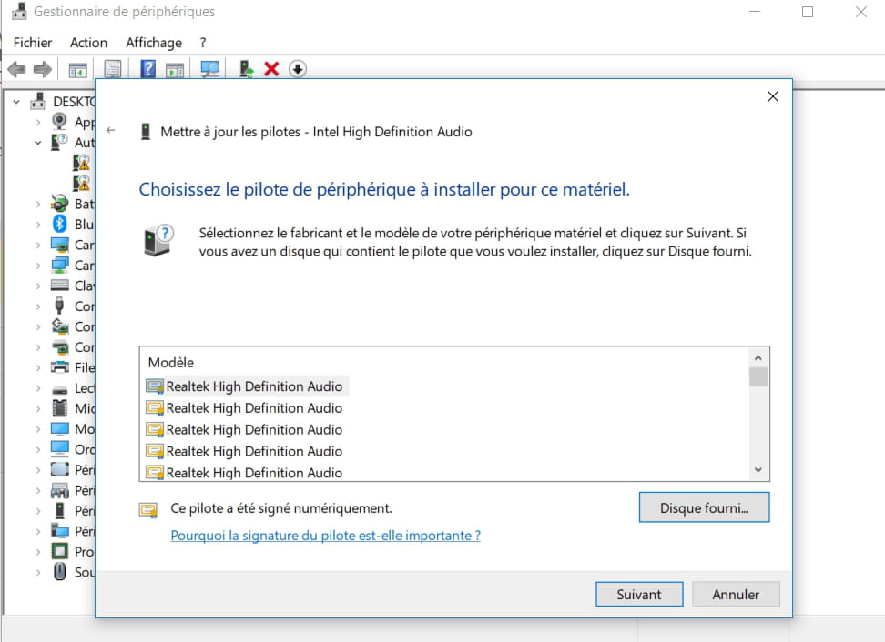Toggle the console tree toolbar icon
The height and width of the screenshot is (642, 885).
(78, 70)
